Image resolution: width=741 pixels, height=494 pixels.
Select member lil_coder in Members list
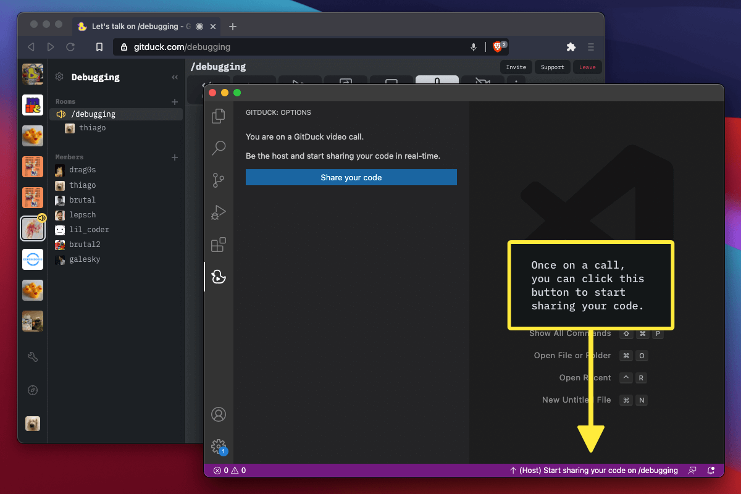click(82, 230)
